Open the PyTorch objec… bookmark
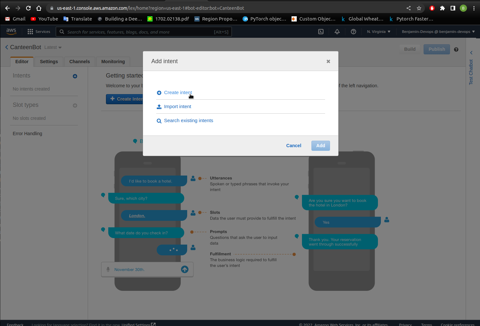480x326 pixels. [264, 19]
